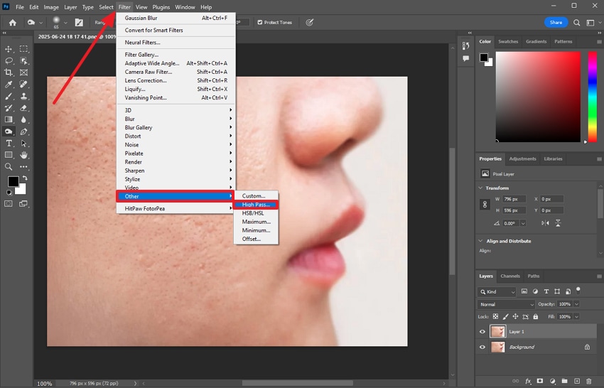
Task: Select the Crop tool
Action: tap(9, 72)
